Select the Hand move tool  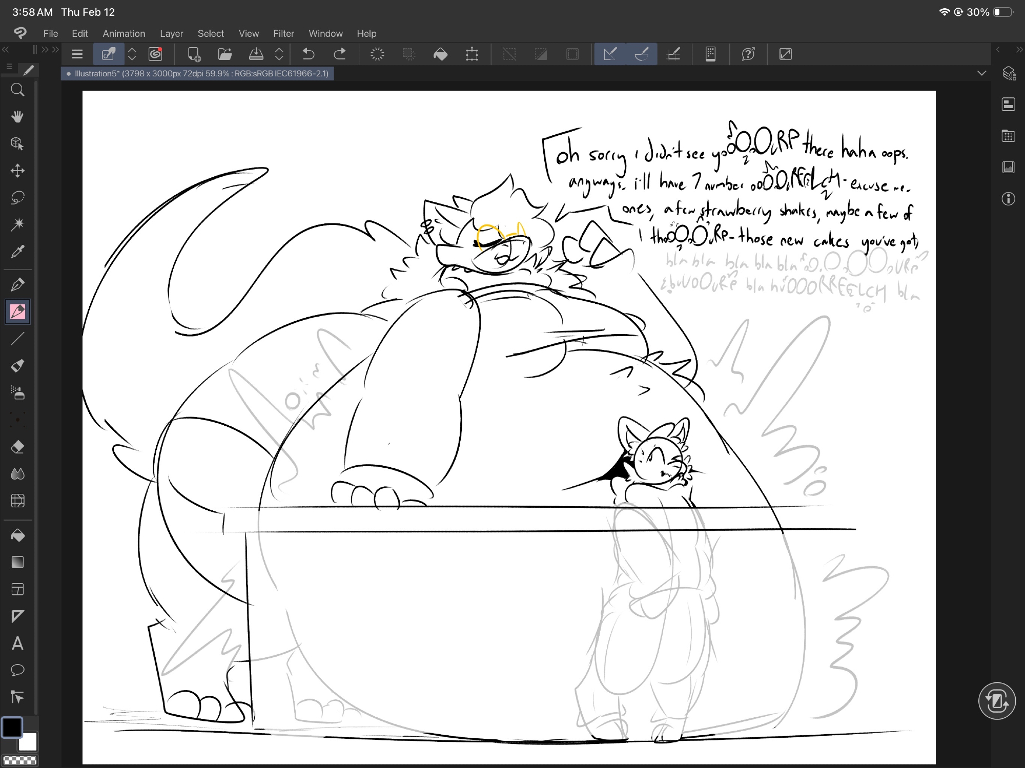pyautogui.click(x=17, y=117)
